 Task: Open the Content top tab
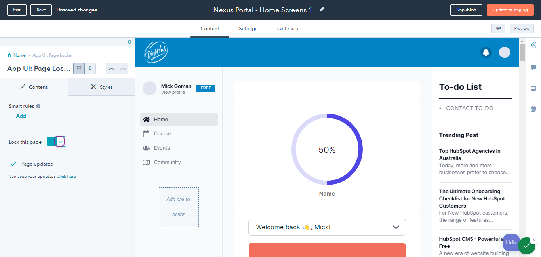tap(210, 29)
